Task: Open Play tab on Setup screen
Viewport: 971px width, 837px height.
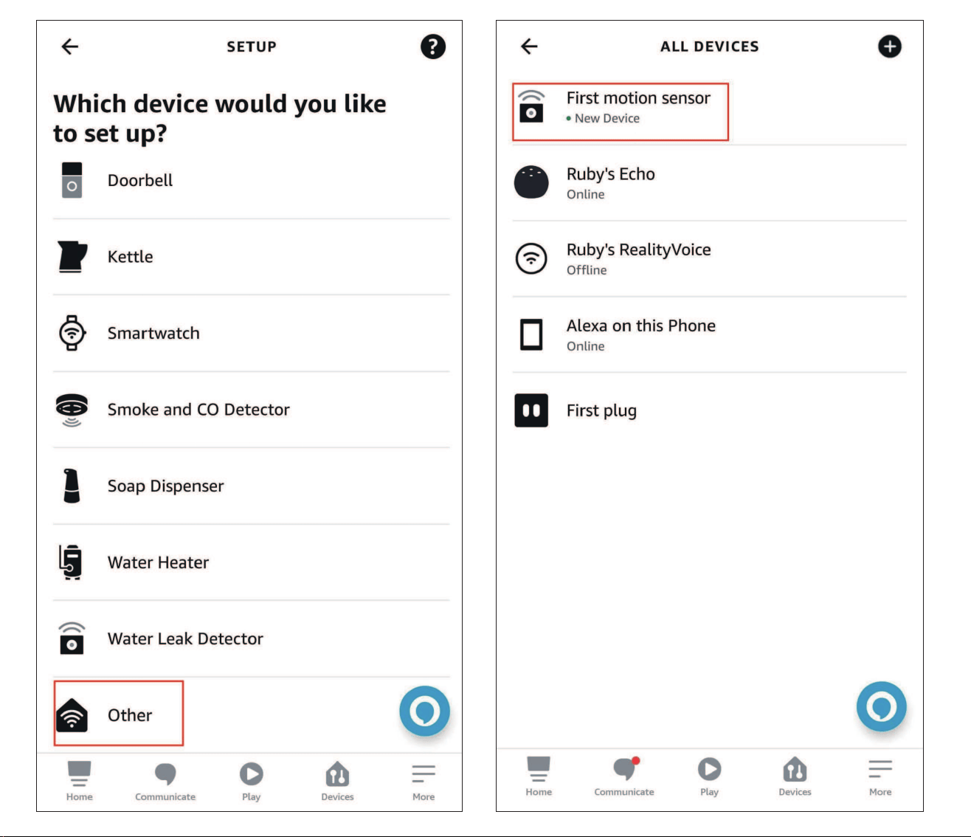Action: click(251, 781)
